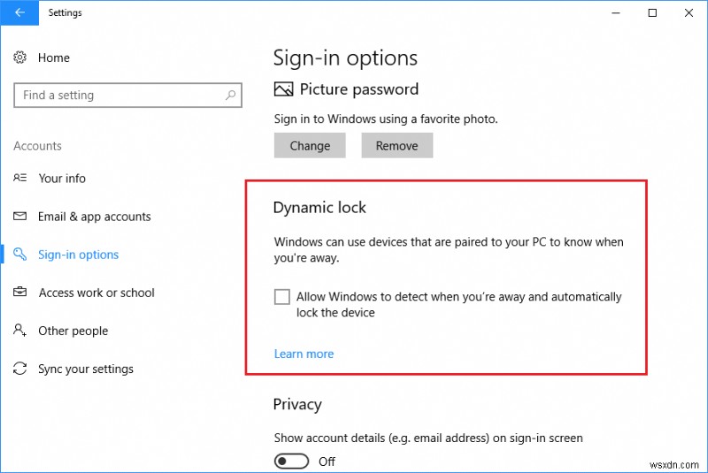Go to Other people settings
Viewport: 708px width, 473px height.
pyautogui.click(x=73, y=331)
